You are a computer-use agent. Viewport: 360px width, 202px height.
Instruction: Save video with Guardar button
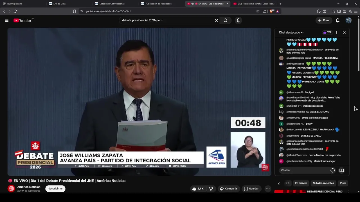pyautogui.click(x=251, y=189)
